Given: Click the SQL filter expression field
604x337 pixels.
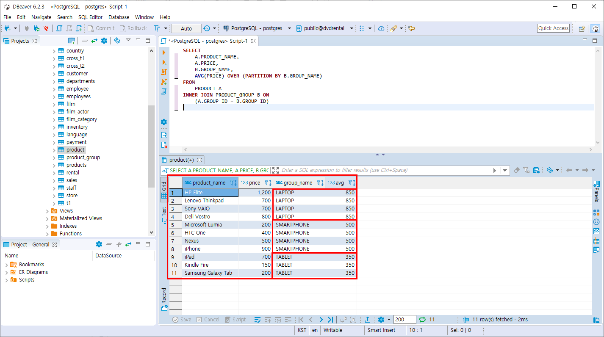Looking at the screenshot, I should click(x=385, y=170).
